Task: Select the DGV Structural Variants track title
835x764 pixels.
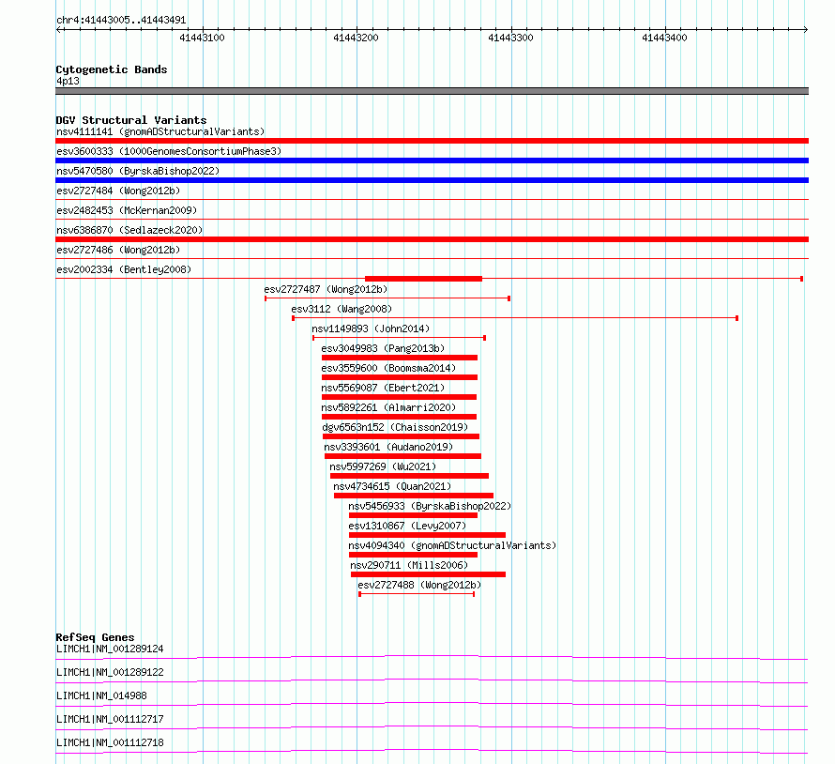Action: pos(131,120)
